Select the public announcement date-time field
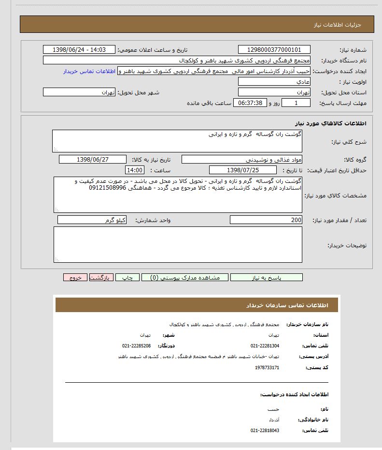382x450 pixels. (x=79, y=50)
